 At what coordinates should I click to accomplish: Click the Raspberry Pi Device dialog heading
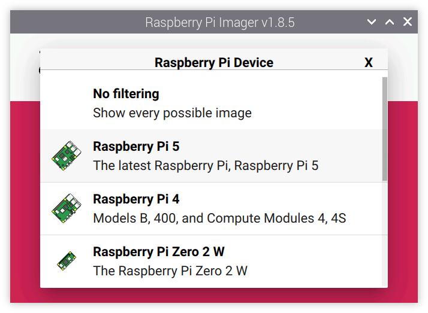coord(214,63)
